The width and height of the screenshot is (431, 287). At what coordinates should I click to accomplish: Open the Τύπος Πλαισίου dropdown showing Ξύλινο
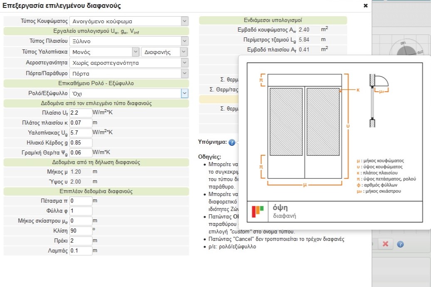pos(129,41)
